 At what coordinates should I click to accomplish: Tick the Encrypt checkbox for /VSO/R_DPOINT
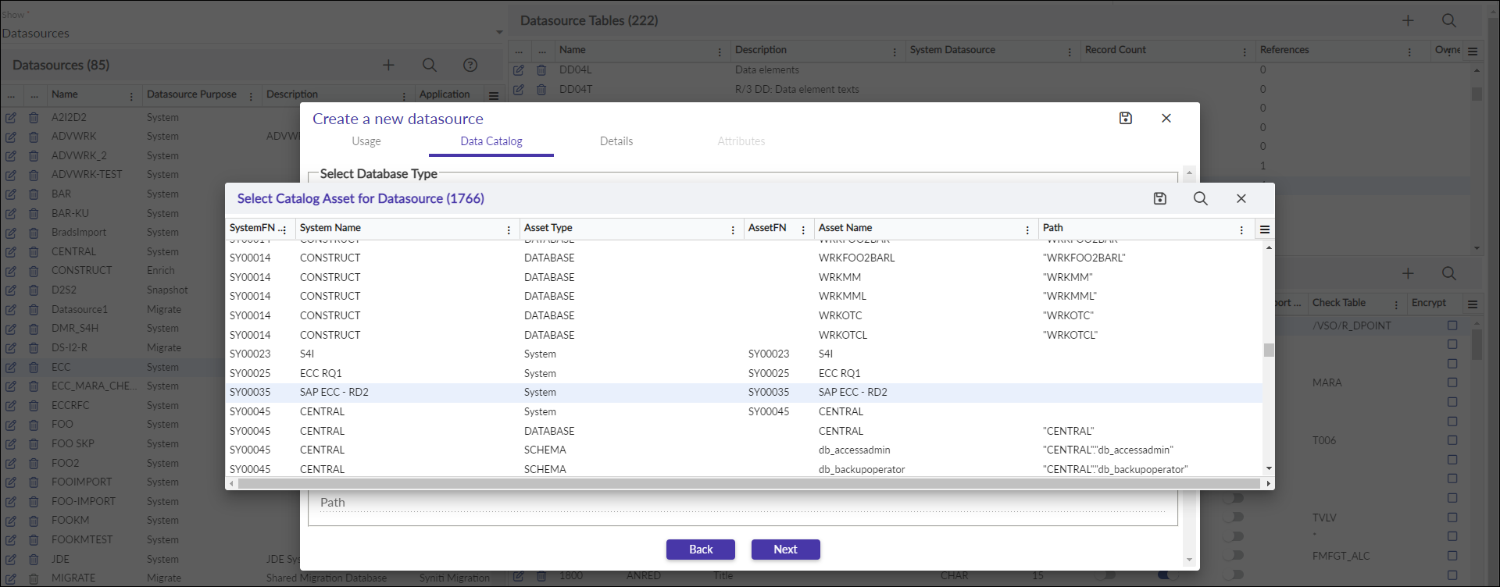[x=1452, y=326]
